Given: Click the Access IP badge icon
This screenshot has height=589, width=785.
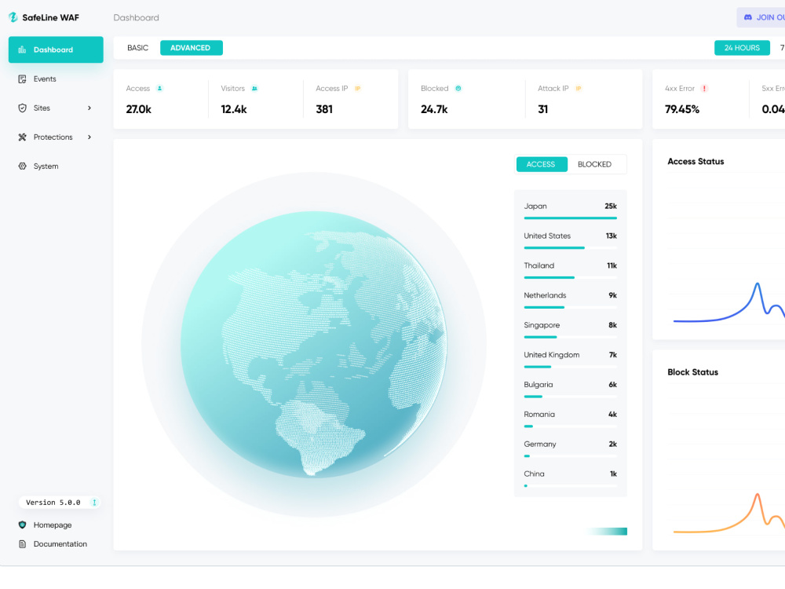Looking at the screenshot, I should (x=357, y=88).
